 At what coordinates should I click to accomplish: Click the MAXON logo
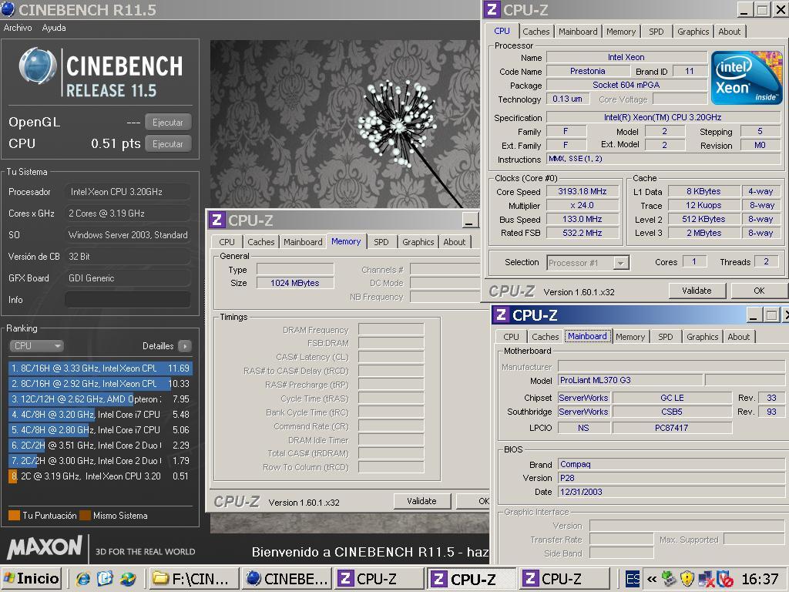[44, 548]
